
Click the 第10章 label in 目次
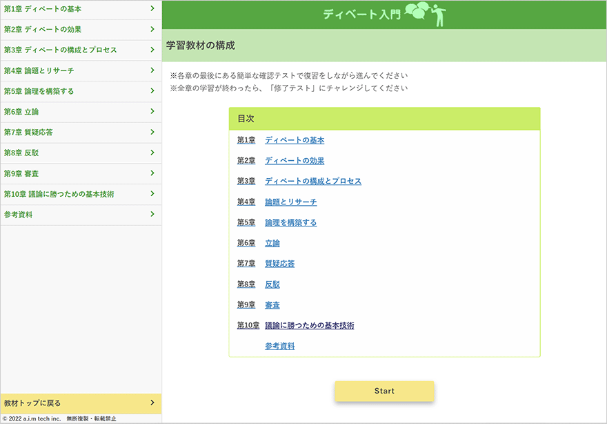point(248,325)
